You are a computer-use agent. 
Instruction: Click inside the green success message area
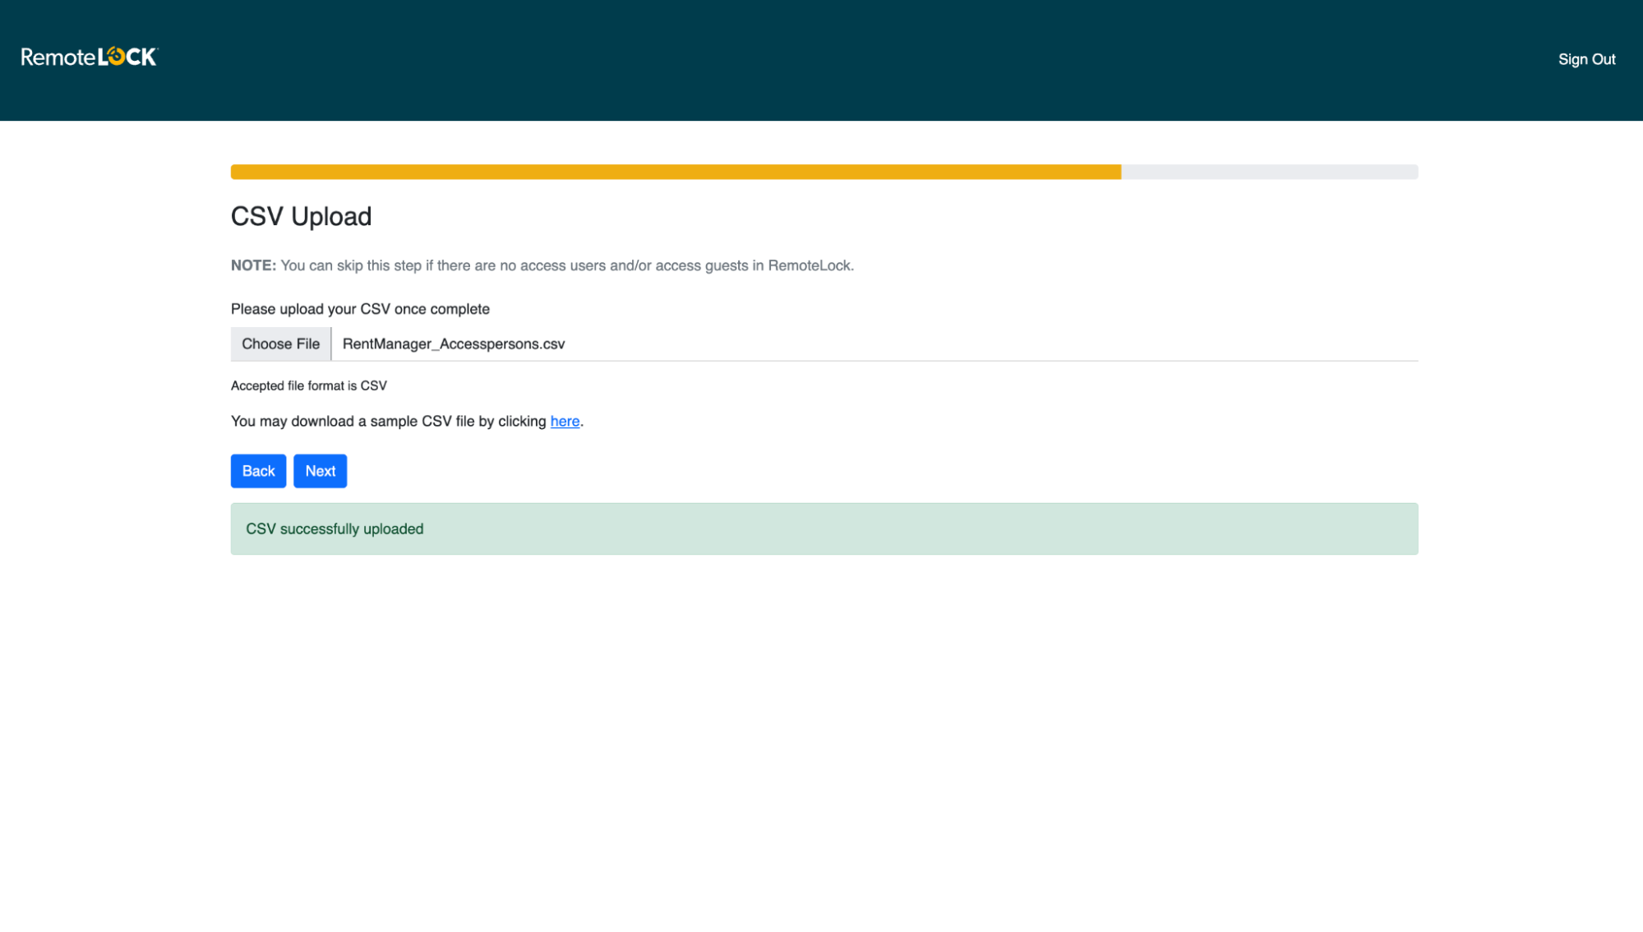[822, 528]
